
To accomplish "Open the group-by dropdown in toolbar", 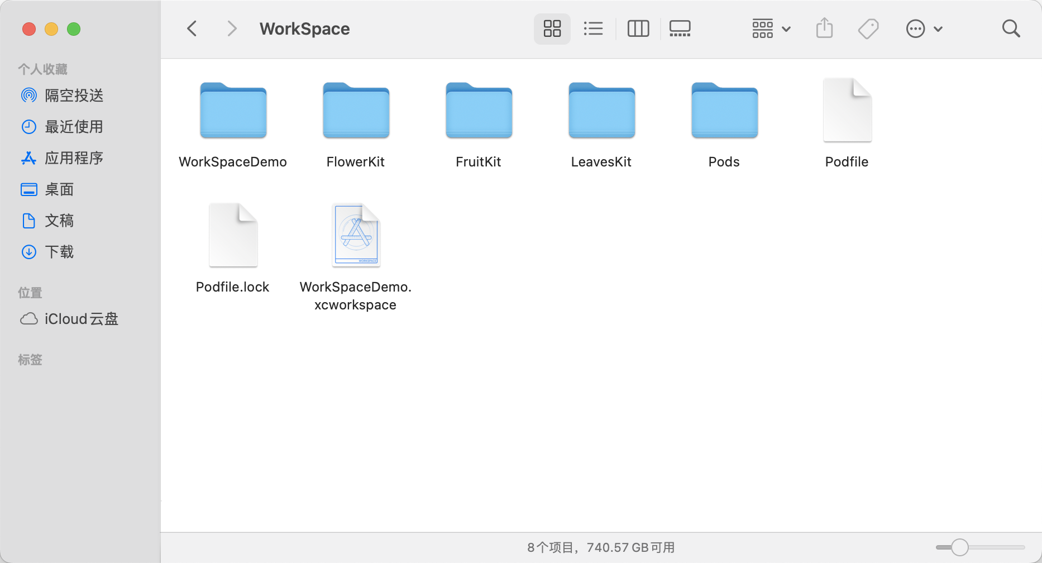I will point(771,28).
